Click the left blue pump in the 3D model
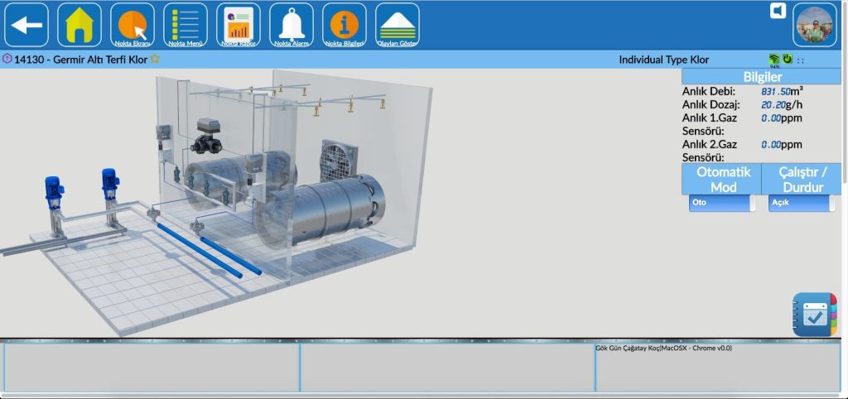Image resolution: width=848 pixels, height=399 pixels. point(55,206)
